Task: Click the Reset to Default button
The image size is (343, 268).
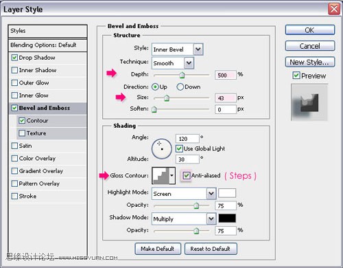Action: [211, 249]
